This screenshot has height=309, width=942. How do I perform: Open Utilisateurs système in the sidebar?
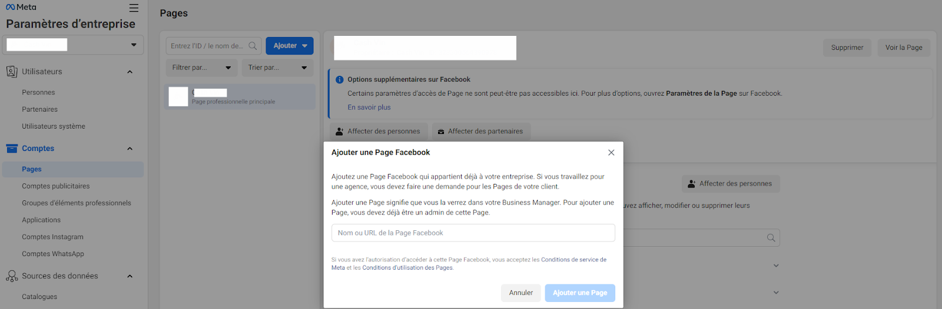click(x=54, y=126)
